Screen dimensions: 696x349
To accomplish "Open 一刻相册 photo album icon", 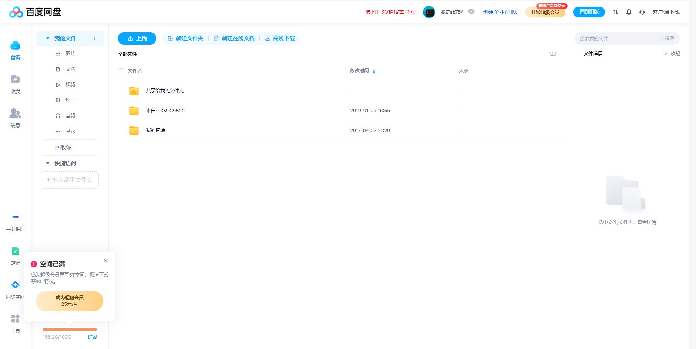I will pos(15,217).
